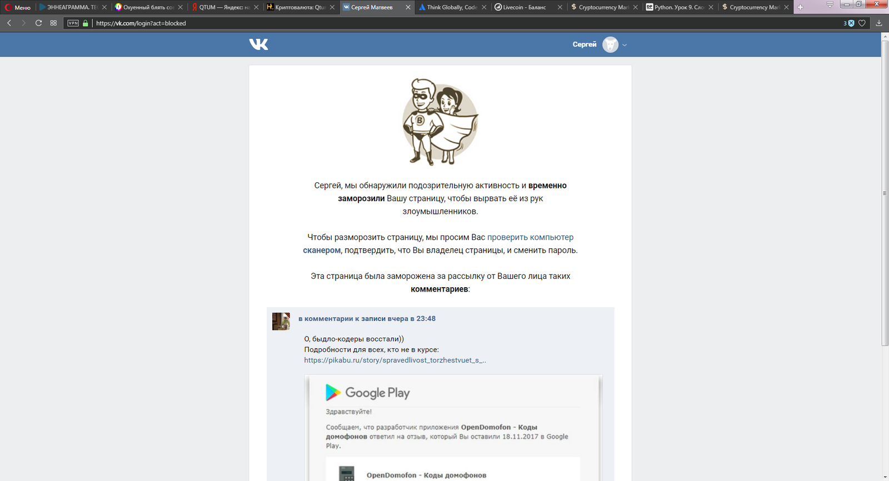Image resolution: width=889 pixels, height=481 pixels.
Task: Go forward to the next page
Action: click(x=24, y=23)
